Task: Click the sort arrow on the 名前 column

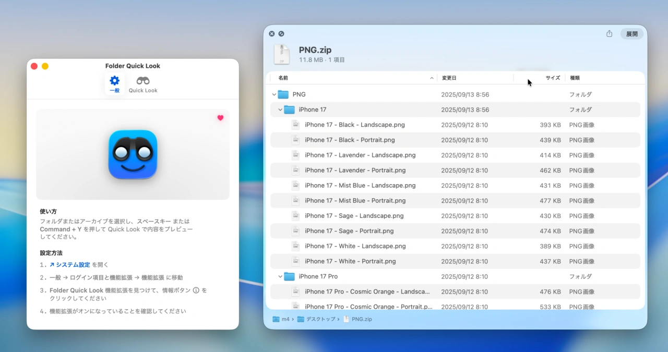Action: click(431, 77)
